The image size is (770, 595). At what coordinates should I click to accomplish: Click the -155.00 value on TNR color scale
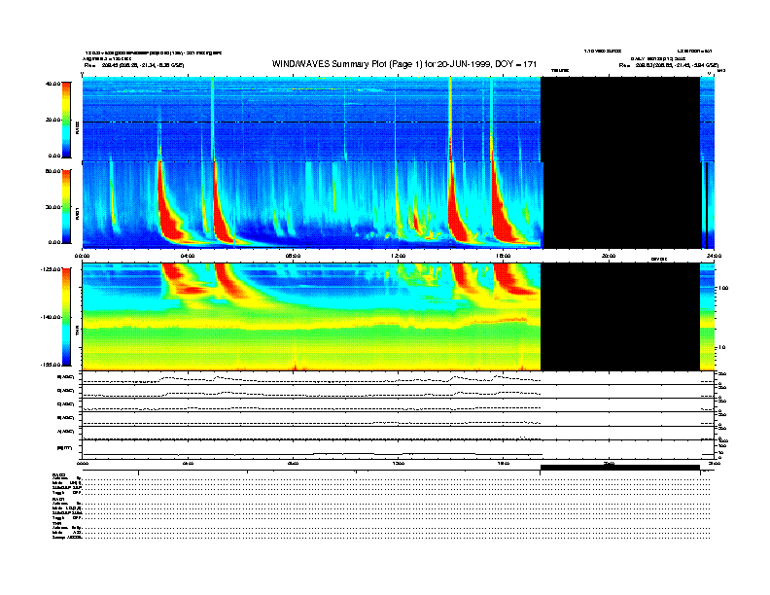51,365
